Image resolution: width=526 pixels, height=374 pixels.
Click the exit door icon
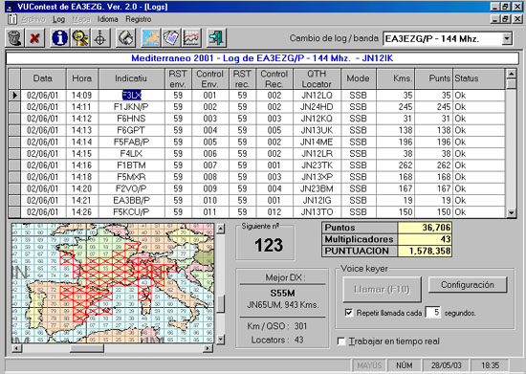click(216, 37)
